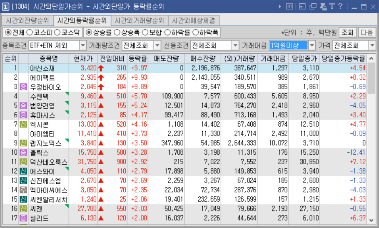This screenshot has height=228, width=379.
Task: Select stock name GH신소재
Action: tap(42, 68)
